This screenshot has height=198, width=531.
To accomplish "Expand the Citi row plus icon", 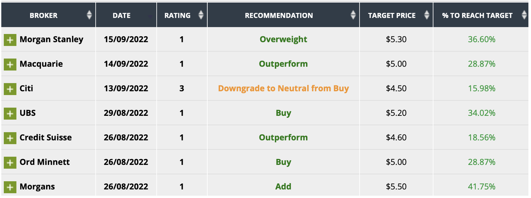I will click(10, 89).
